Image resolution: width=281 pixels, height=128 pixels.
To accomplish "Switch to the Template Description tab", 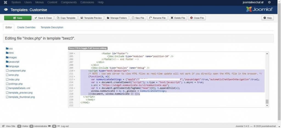I will (x=52, y=27).
